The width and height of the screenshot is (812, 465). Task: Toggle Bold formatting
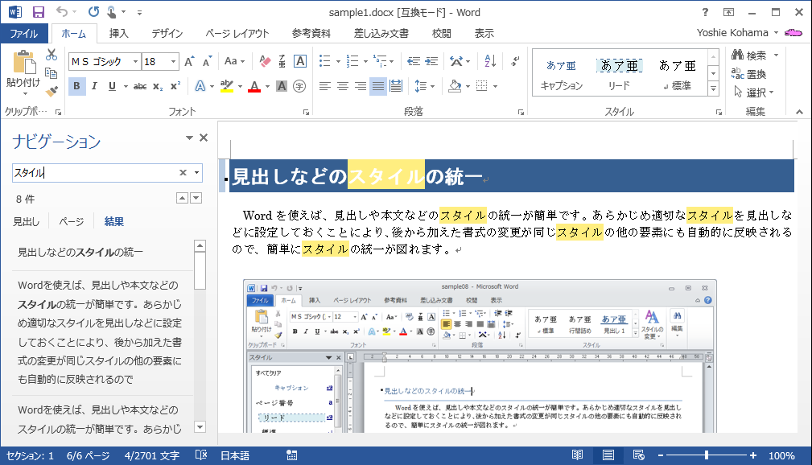[x=76, y=86]
